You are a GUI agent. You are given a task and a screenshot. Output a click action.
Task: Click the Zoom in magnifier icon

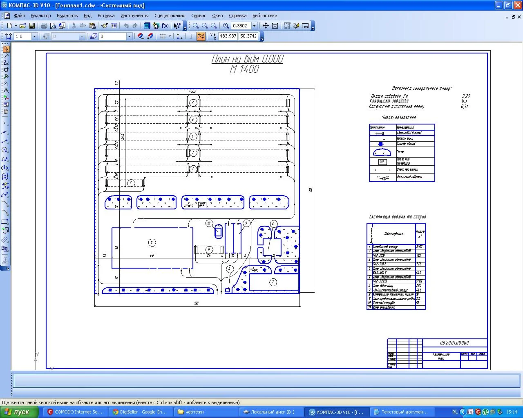(x=205, y=26)
